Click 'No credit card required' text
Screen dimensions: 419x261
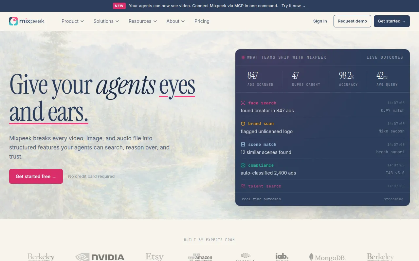[x=91, y=177]
